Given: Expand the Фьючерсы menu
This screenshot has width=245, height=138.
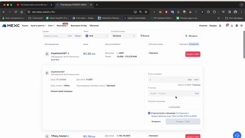Looking at the screenshot, I should (62, 26).
